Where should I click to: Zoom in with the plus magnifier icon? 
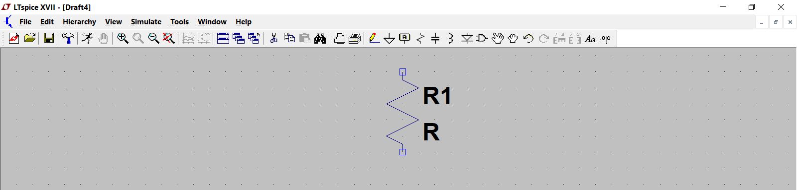click(123, 38)
